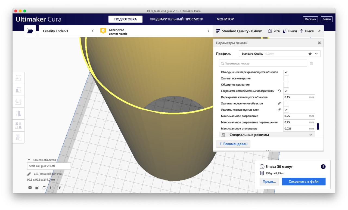Select the Support Blocker tool
The height and width of the screenshot is (210, 348).
[18, 137]
